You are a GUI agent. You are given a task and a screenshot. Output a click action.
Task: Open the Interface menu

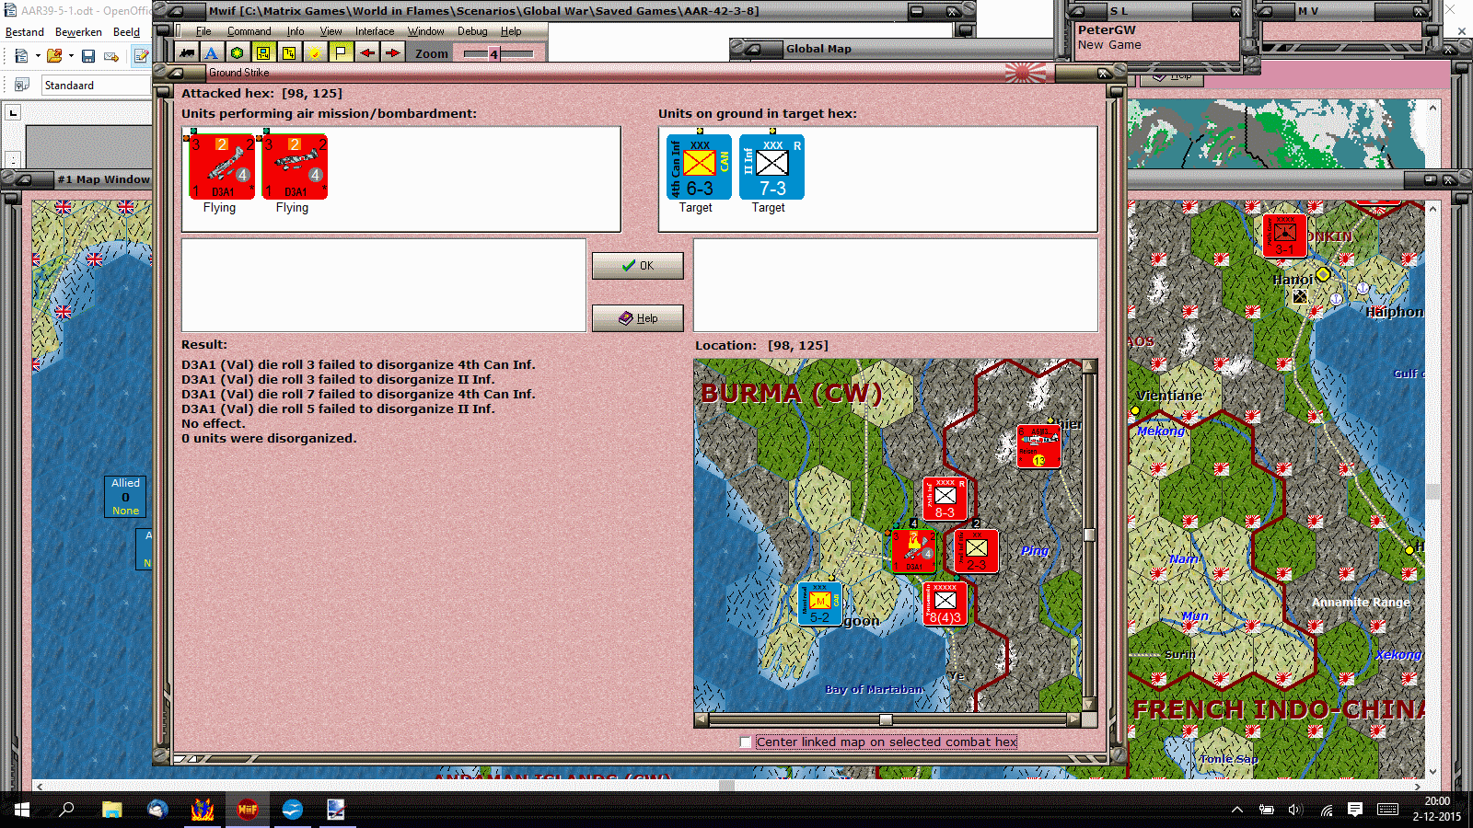[x=375, y=31]
